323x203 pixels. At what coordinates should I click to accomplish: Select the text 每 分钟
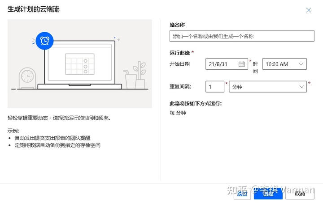[x=178, y=113]
